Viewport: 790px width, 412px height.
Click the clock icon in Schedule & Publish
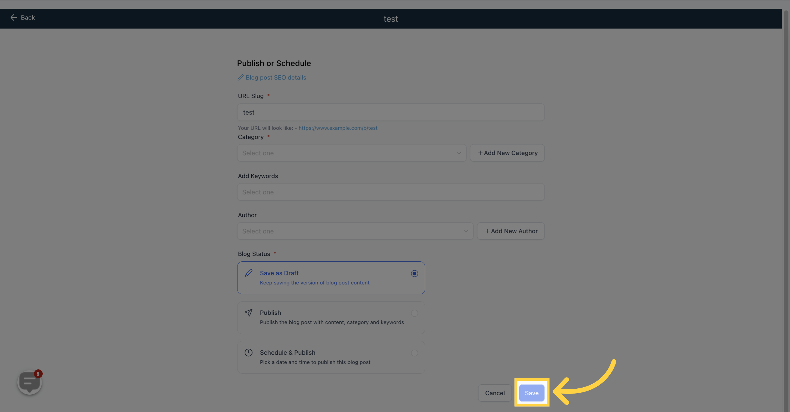coord(249,353)
